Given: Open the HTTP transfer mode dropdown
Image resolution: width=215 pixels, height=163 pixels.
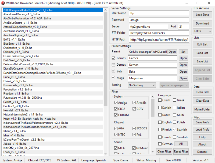Looking at the screenshot, I should pyautogui.click(x=202, y=31).
